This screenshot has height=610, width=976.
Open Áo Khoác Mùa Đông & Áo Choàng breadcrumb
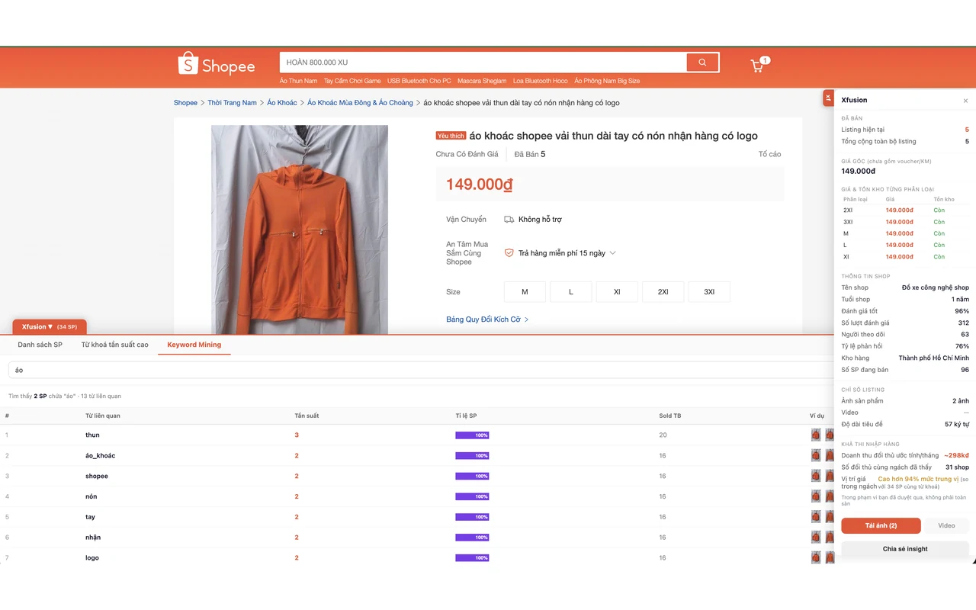point(360,103)
